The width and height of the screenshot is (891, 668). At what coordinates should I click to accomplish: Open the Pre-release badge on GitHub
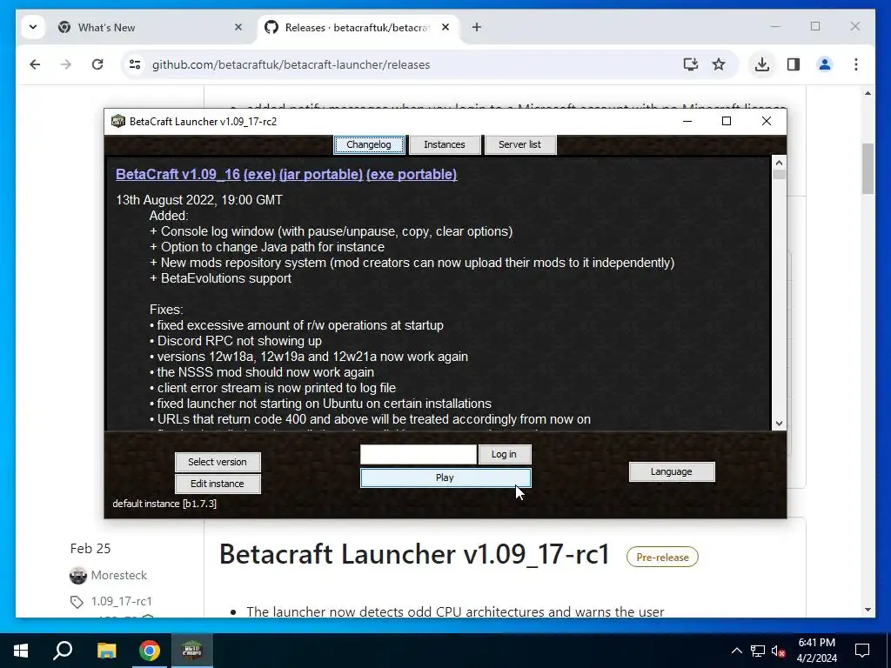point(662,558)
